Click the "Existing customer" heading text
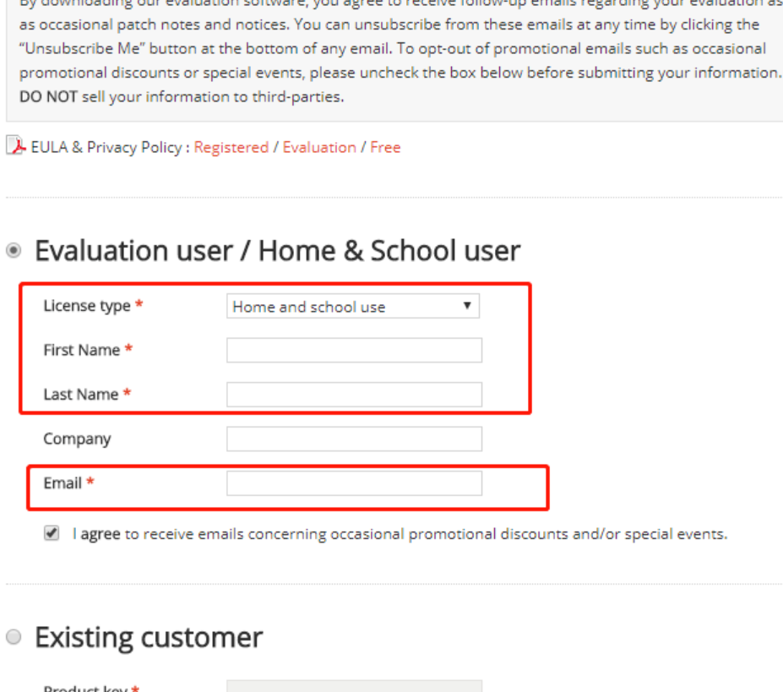 point(149,637)
